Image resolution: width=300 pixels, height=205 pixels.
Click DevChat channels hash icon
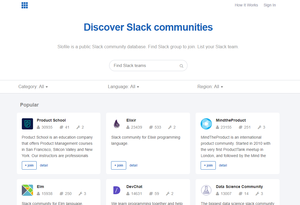151,194
